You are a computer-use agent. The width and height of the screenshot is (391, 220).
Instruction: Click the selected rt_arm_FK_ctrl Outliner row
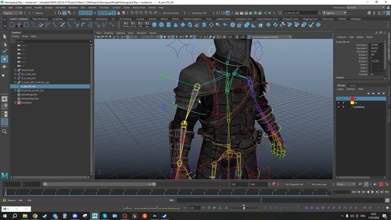50,86
